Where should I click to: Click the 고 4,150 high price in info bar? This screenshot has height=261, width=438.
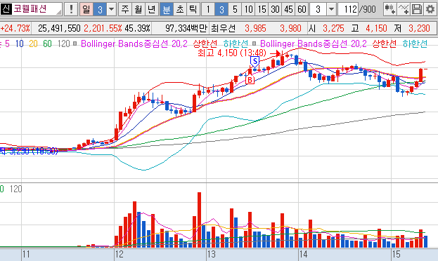[x=369, y=28]
